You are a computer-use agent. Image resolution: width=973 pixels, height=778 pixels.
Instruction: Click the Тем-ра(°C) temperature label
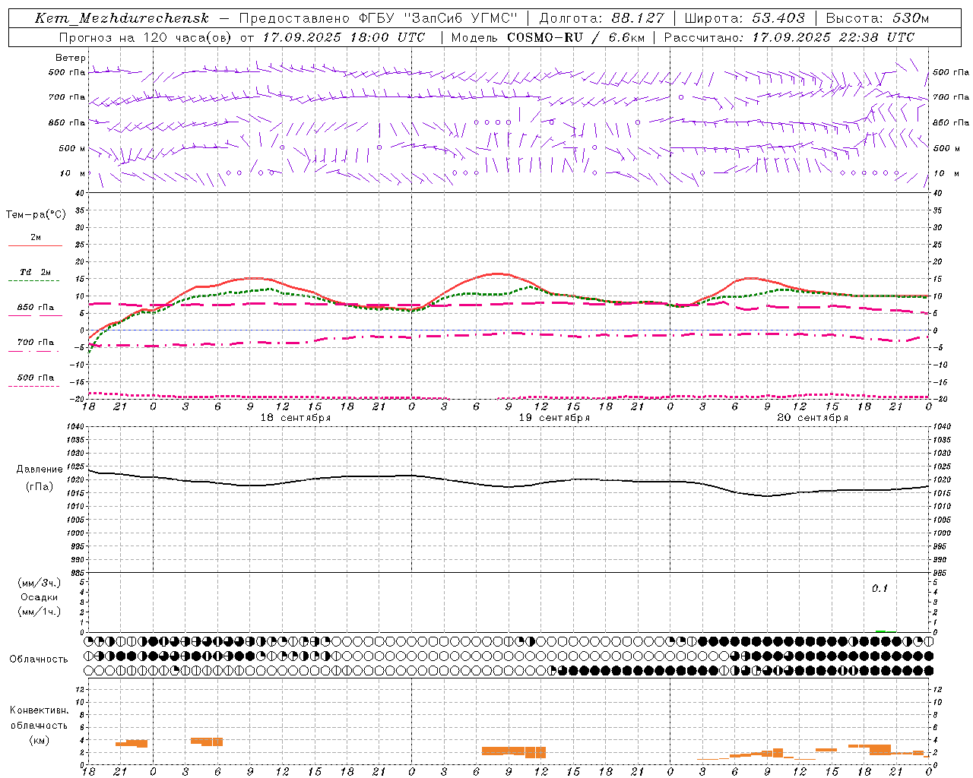[x=36, y=215]
